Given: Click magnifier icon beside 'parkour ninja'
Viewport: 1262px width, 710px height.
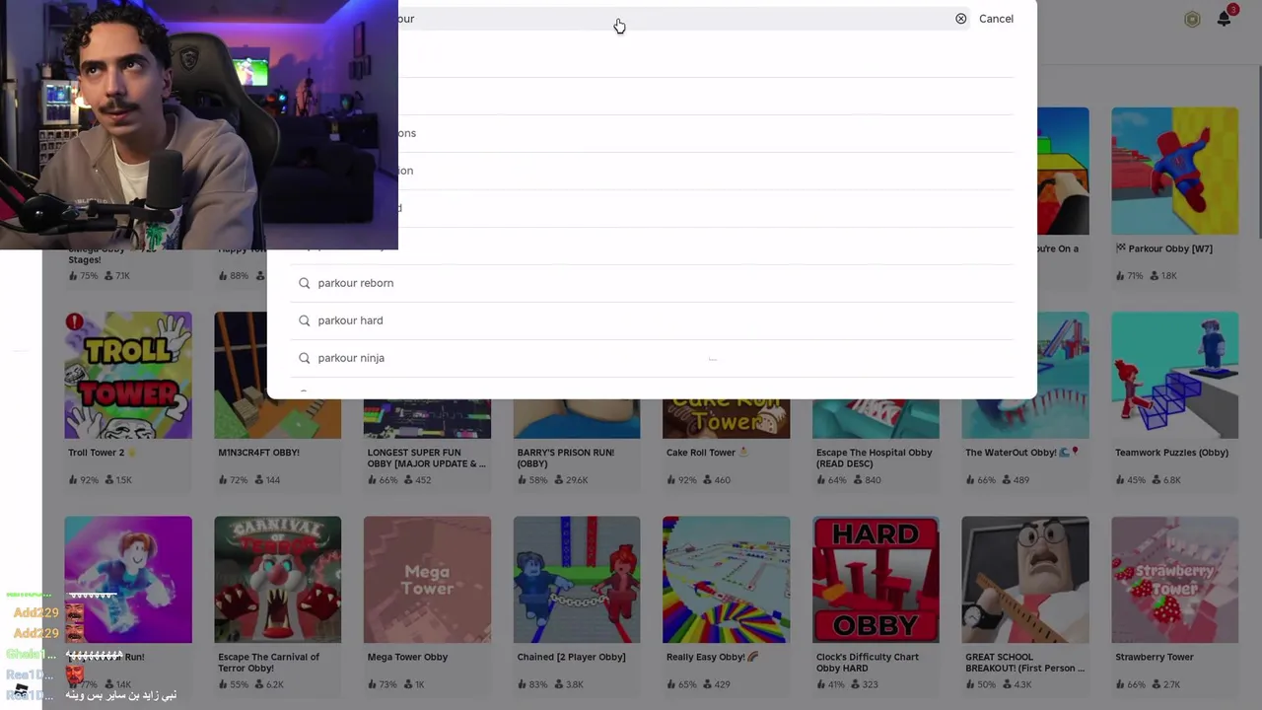Looking at the screenshot, I should (304, 358).
